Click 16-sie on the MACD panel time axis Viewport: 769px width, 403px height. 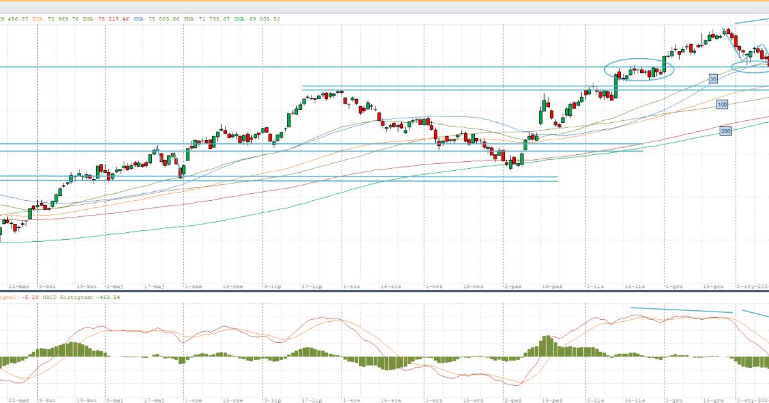click(x=391, y=400)
